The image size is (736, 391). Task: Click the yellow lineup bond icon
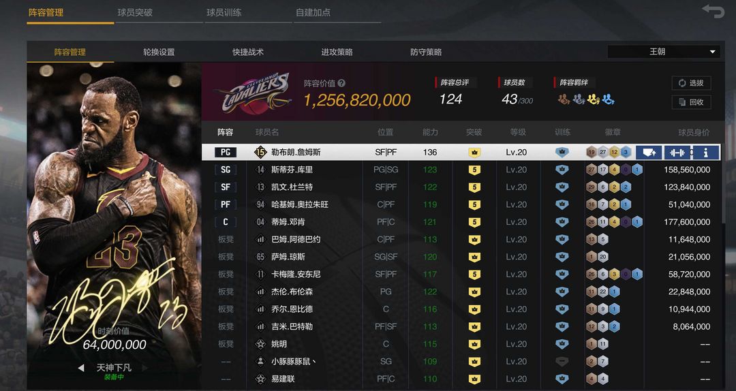pyautogui.click(x=594, y=99)
